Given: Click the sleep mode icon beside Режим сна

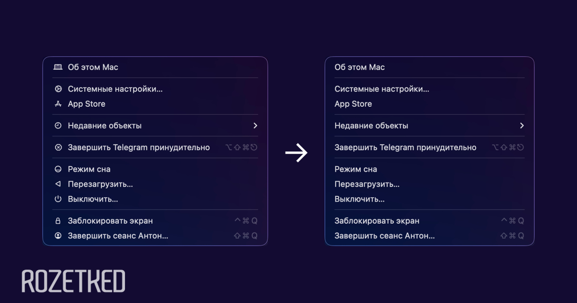Looking at the screenshot, I should (58, 169).
